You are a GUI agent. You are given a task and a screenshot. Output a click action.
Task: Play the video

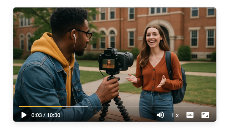(x=24, y=115)
